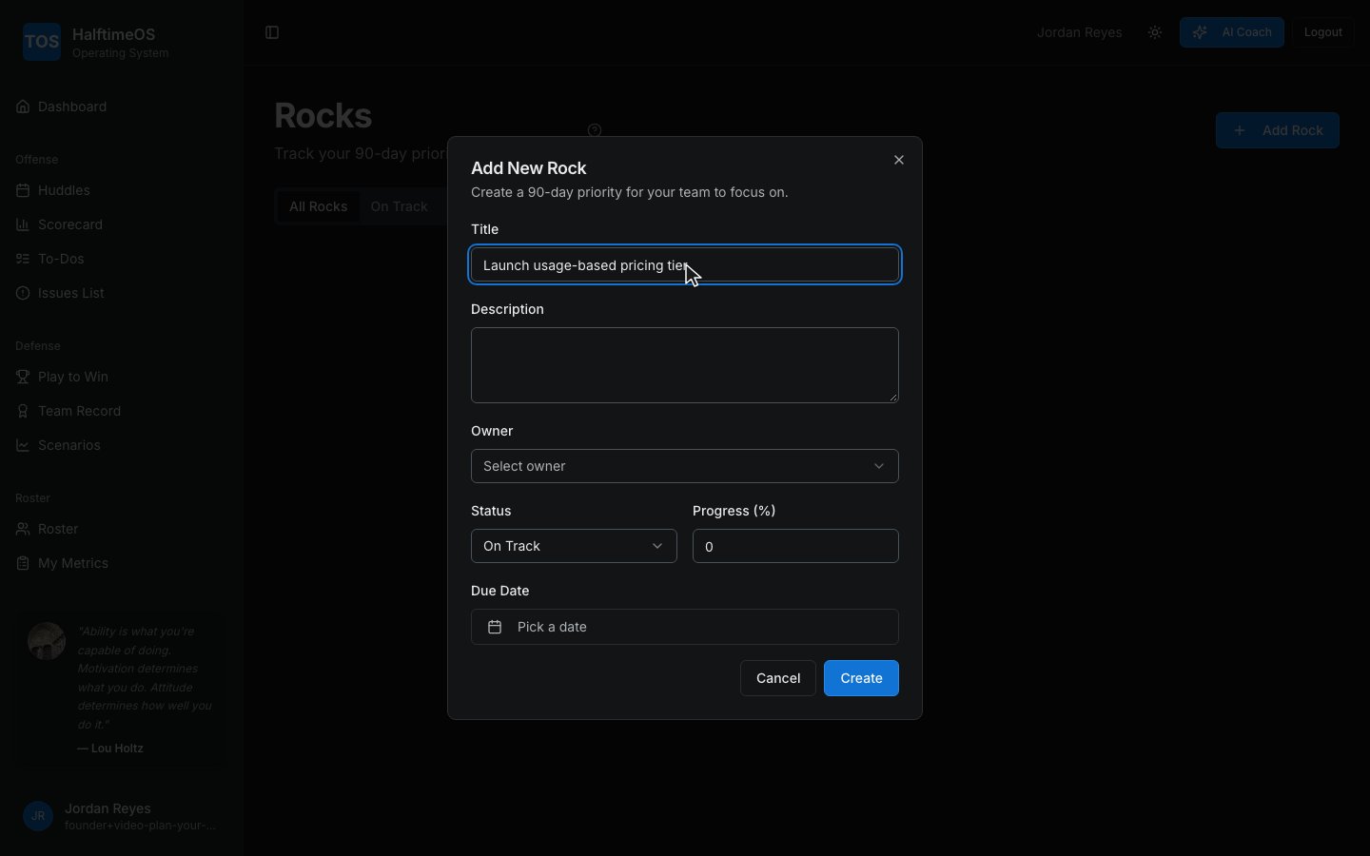Image resolution: width=1370 pixels, height=856 pixels.
Task: Open the Status dropdown showing On Track
Action: click(x=574, y=546)
